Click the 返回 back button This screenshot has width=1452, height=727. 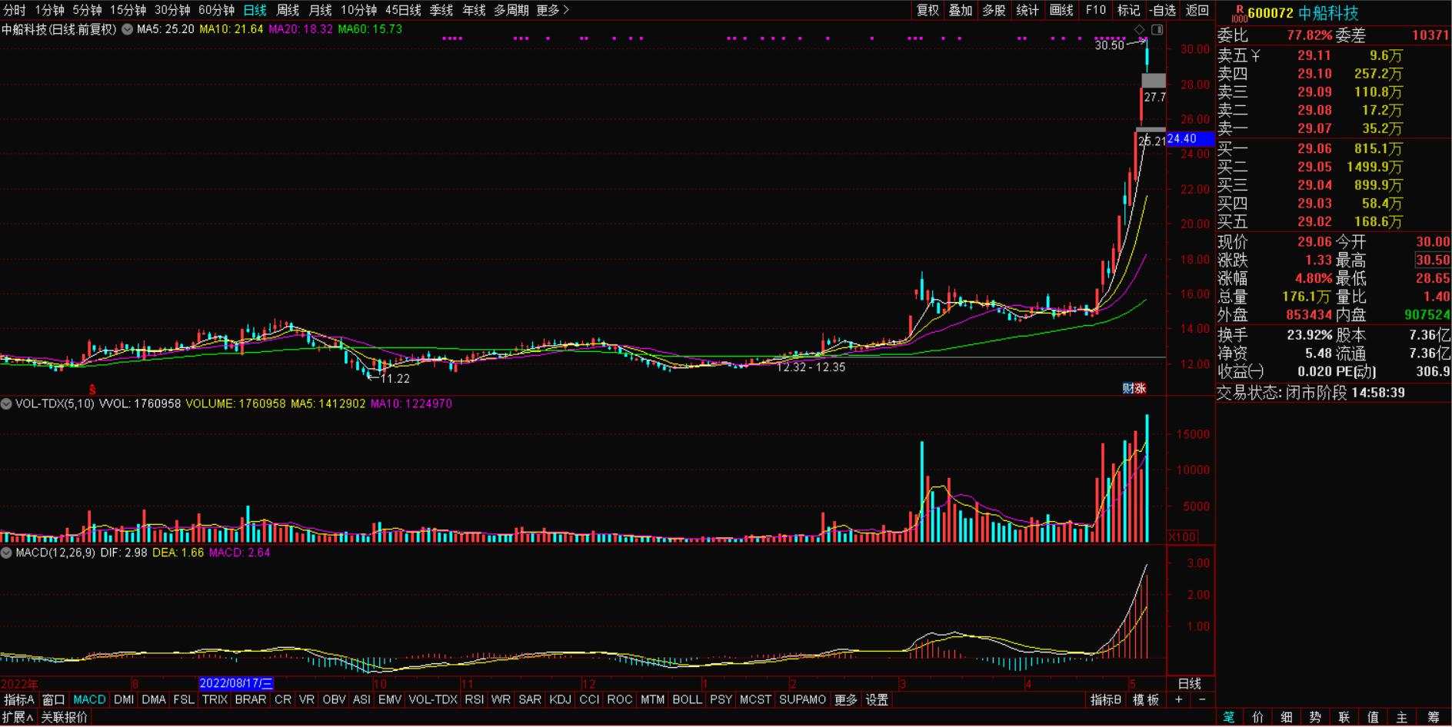1197,10
